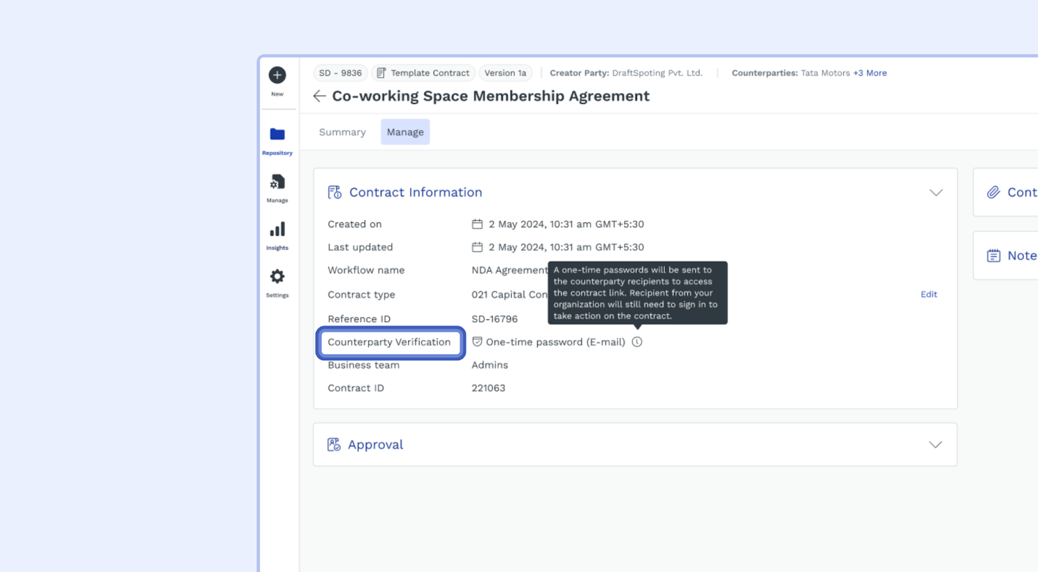Expand the Approval section chevron
This screenshot has width=1038, height=572.
[935, 444]
